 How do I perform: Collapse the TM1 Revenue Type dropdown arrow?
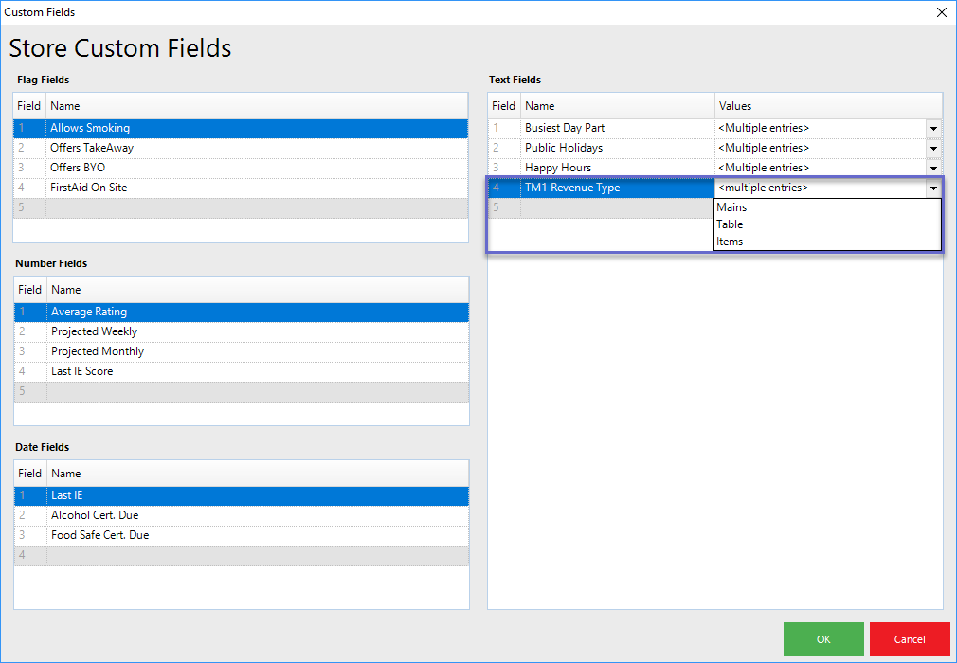933,188
